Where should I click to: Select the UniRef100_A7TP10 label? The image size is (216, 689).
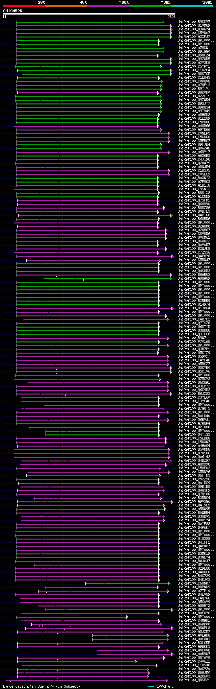click(194, 591)
